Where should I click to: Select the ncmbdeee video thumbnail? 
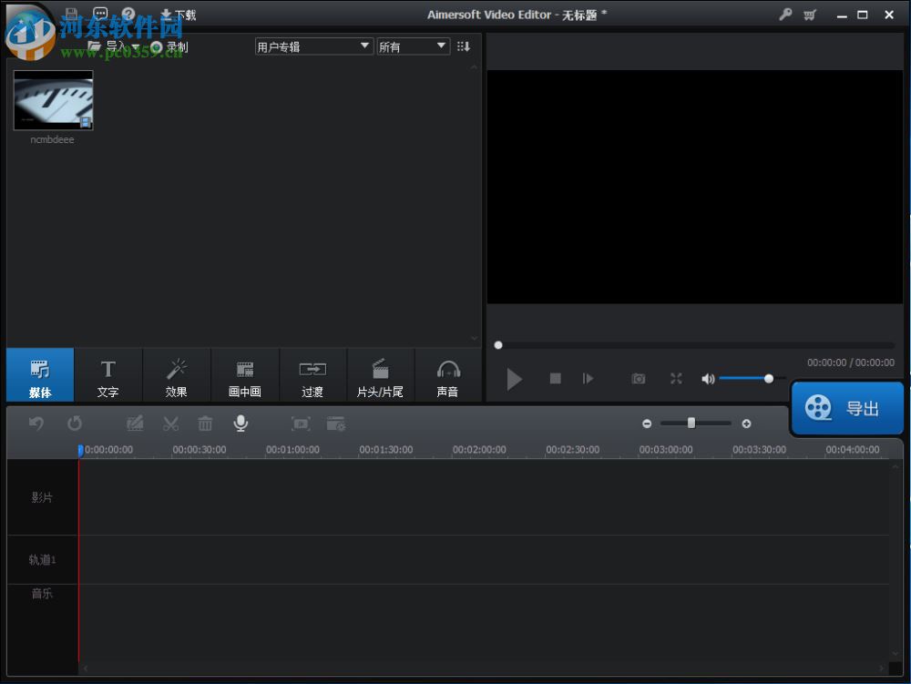coord(52,100)
